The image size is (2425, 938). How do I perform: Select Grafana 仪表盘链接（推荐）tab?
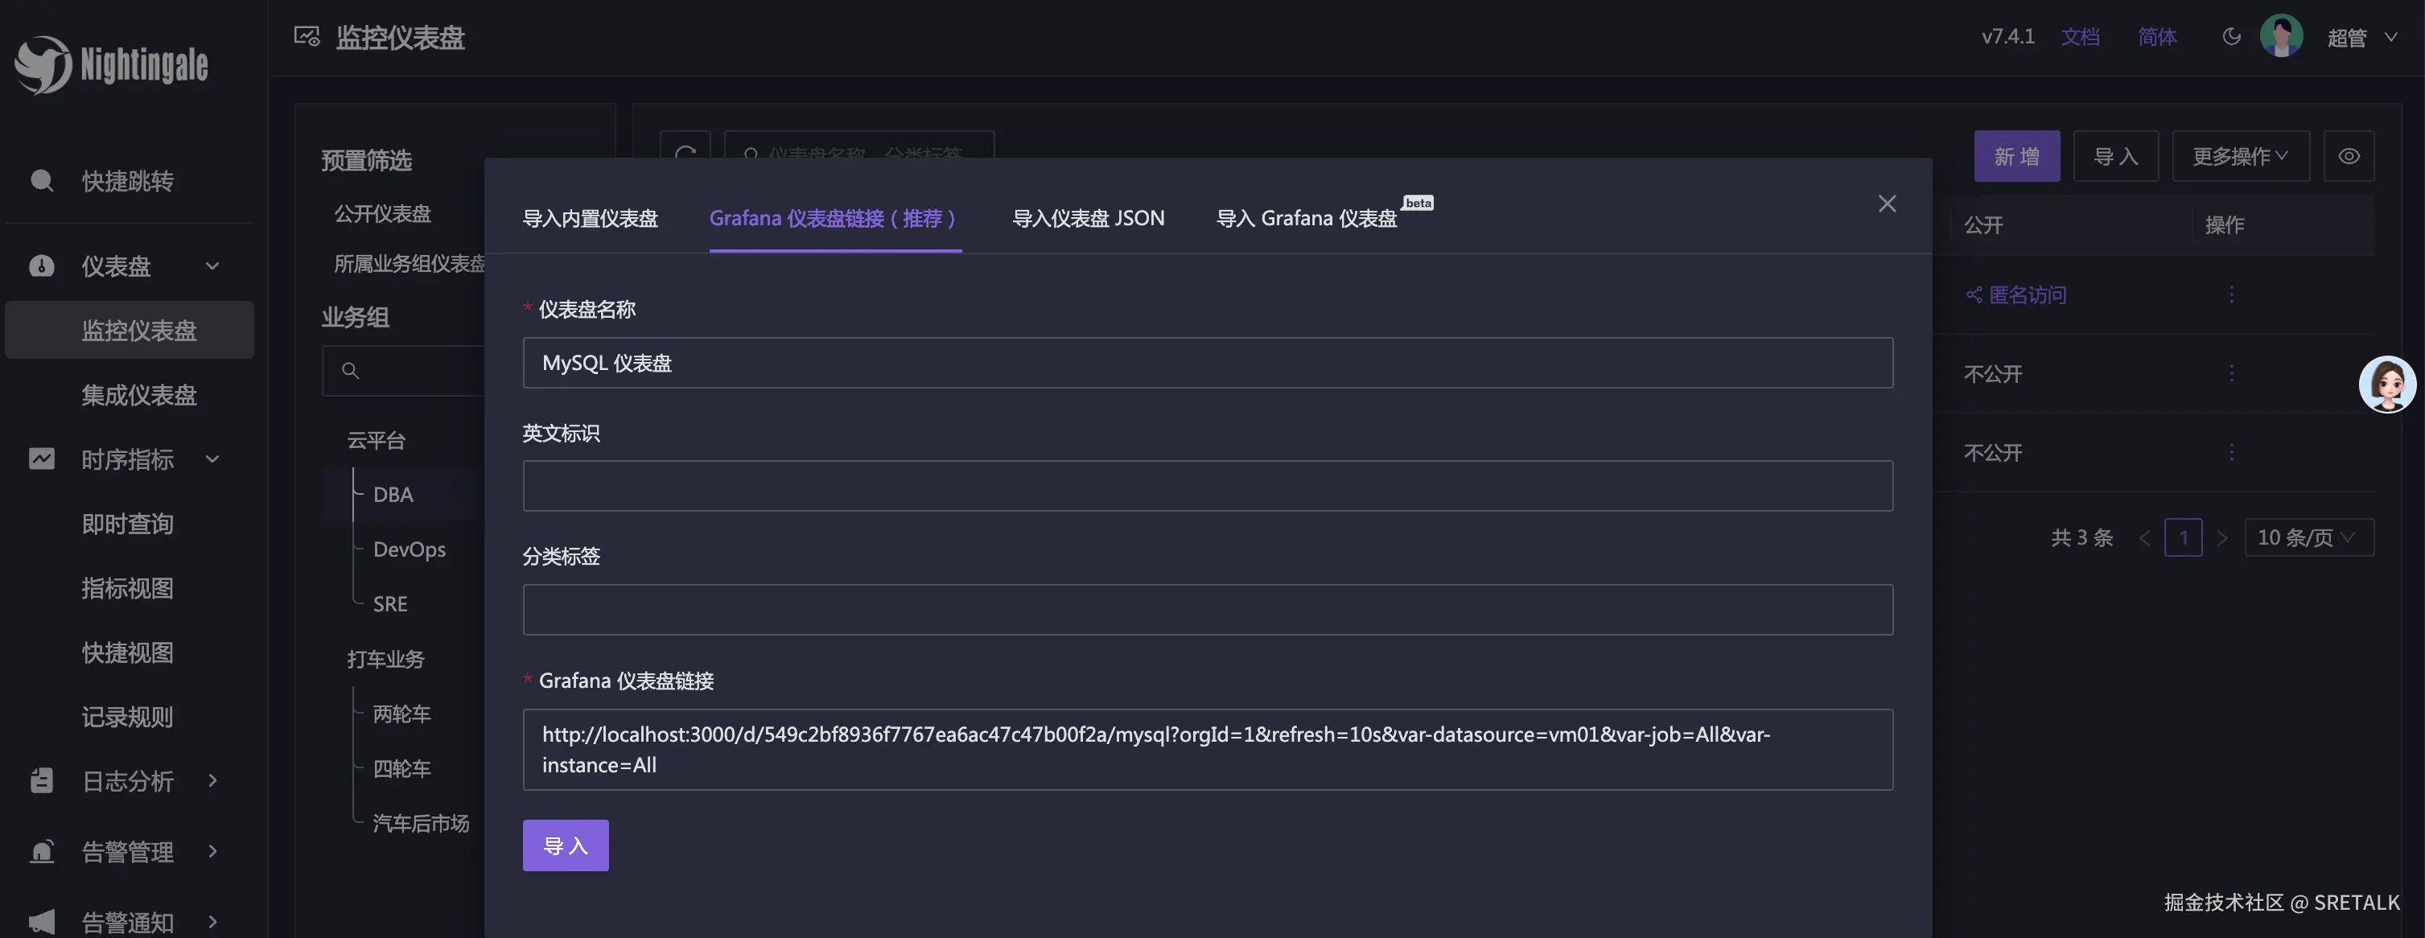click(x=835, y=218)
